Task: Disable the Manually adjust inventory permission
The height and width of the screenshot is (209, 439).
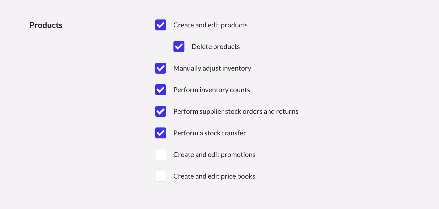Action: [161, 68]
